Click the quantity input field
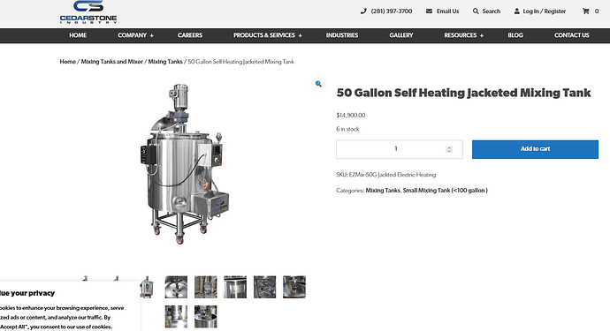This screenshot has width=610, height=331. pos(400,149)
